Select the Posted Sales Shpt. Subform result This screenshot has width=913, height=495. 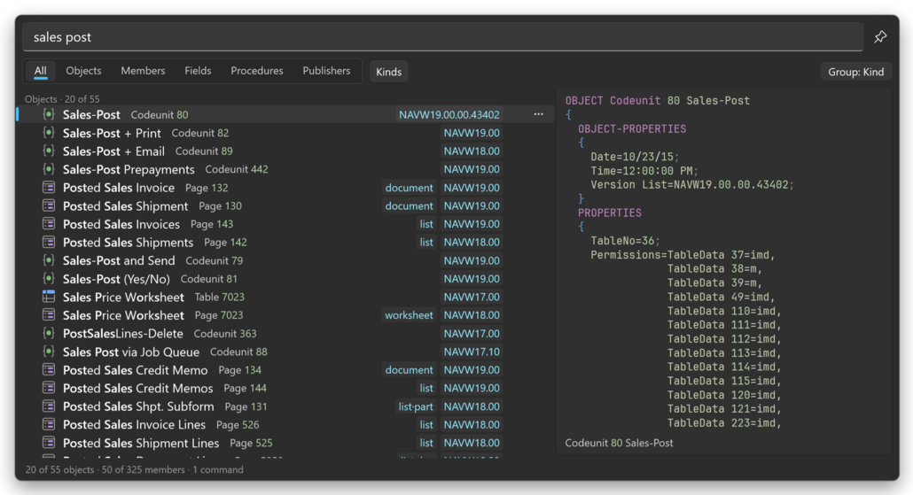[285, 406]
